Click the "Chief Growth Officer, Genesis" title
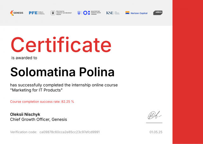Viewport: 203px width, 144px height. (x=38, y=120)
